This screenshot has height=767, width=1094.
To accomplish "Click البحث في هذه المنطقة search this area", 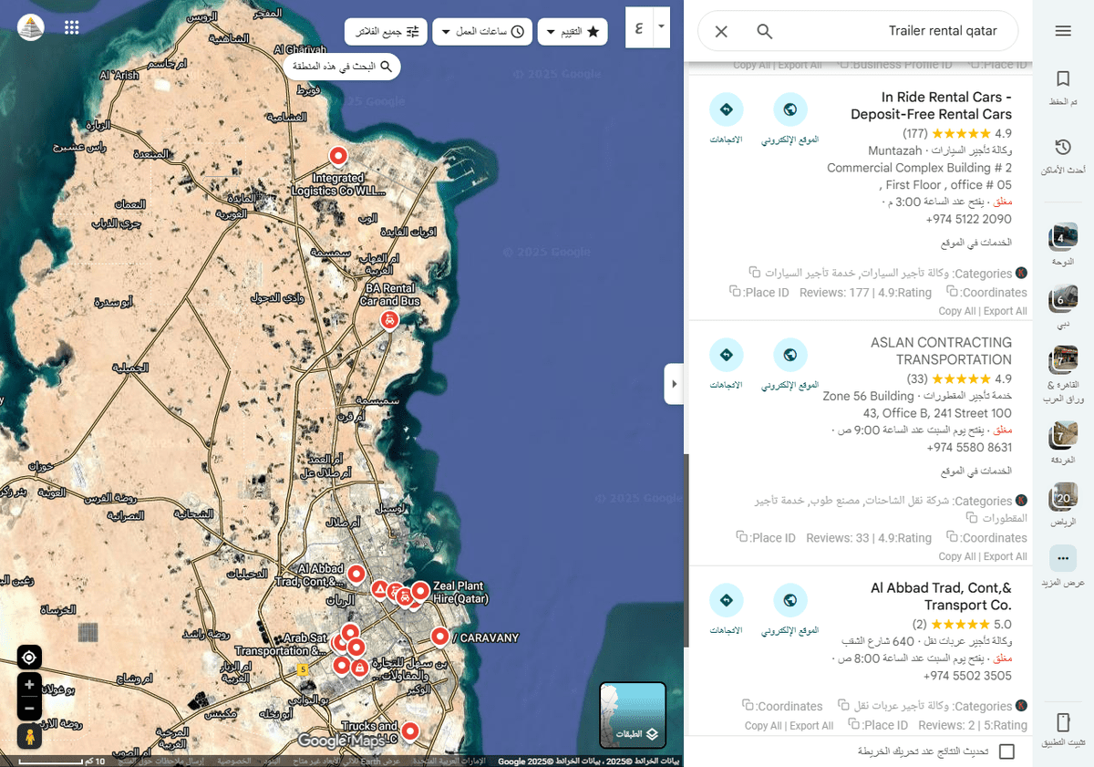I will [342, 67].
